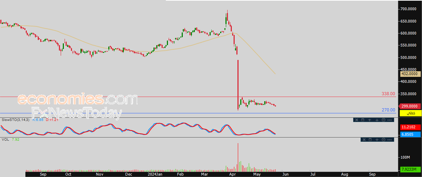Select the 338.00 resistance line label
This screenshot has height=177, width=422.
(x=388, y=93)
